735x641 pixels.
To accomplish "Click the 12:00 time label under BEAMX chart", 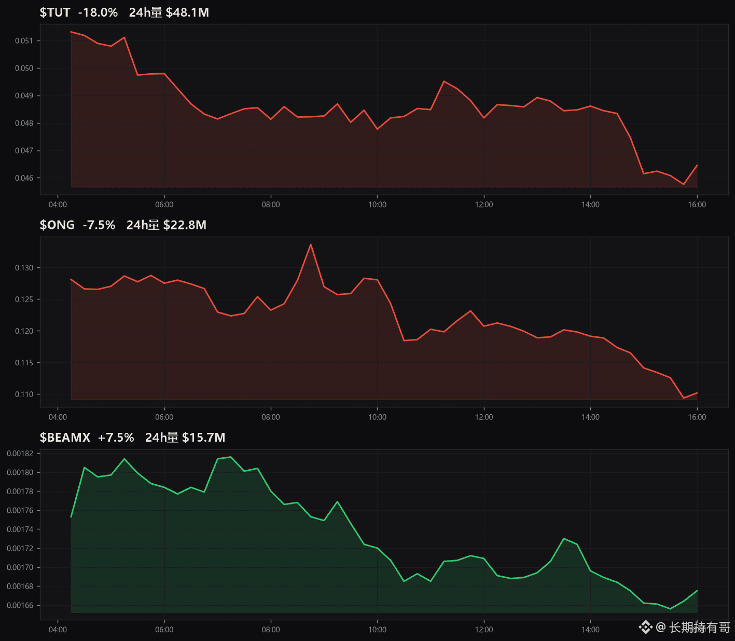I will 484,630.
